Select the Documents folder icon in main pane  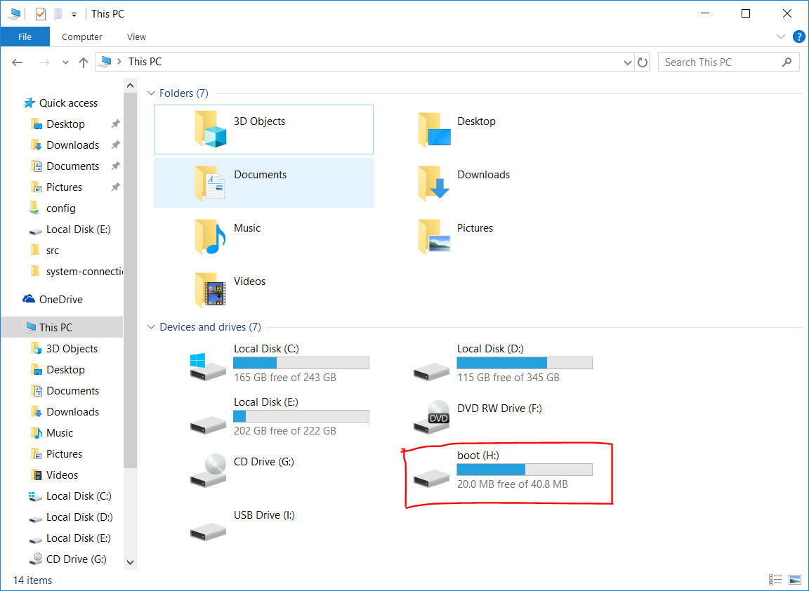pyautogui.click(x=210, y=182)
